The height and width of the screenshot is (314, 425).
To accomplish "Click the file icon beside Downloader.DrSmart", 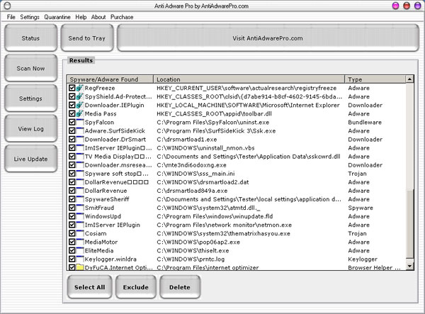I will [79, 140].
